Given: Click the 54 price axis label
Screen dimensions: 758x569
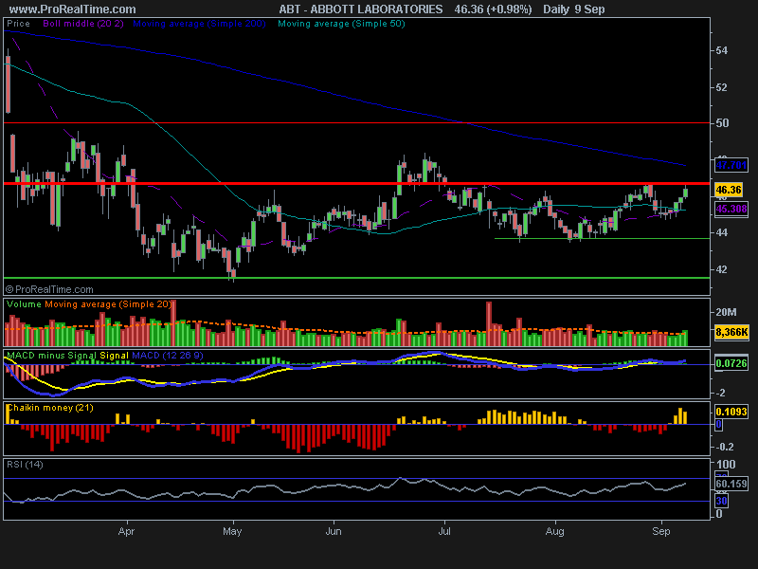Looking at the screenshot, I should point(722,51).
